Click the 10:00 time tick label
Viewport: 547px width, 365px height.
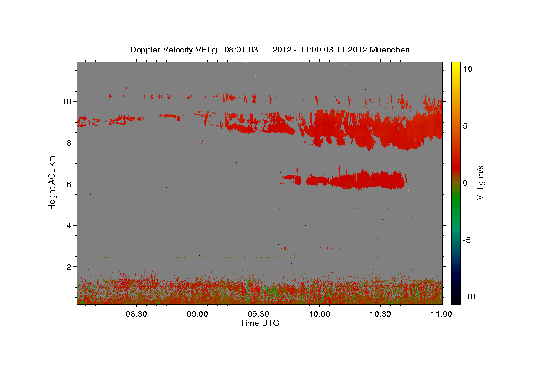point(319,314)
